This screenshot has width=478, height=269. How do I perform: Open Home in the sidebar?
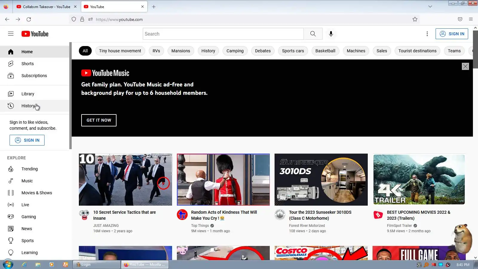[x=35, y=52]
